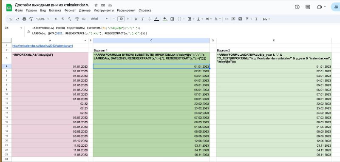Open the zoom 100% dropdown
The height and width of the screenshot is (162, 340).
pyautogui.click(x=43, y=19)
